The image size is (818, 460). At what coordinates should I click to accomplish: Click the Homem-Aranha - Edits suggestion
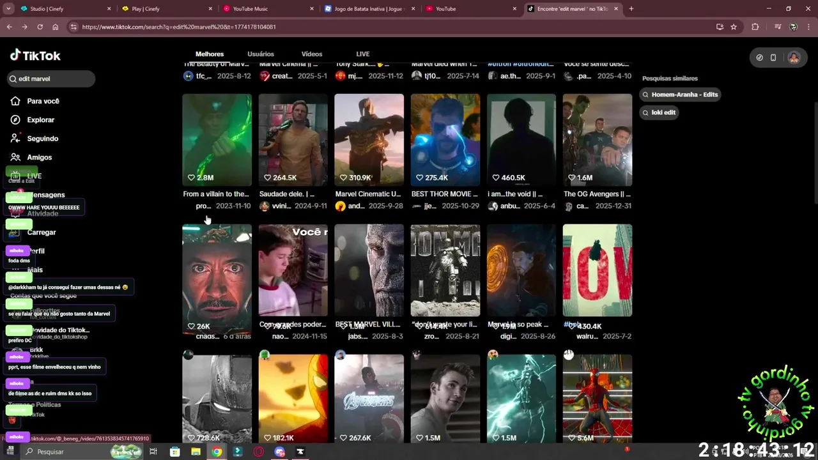(680, 95)
